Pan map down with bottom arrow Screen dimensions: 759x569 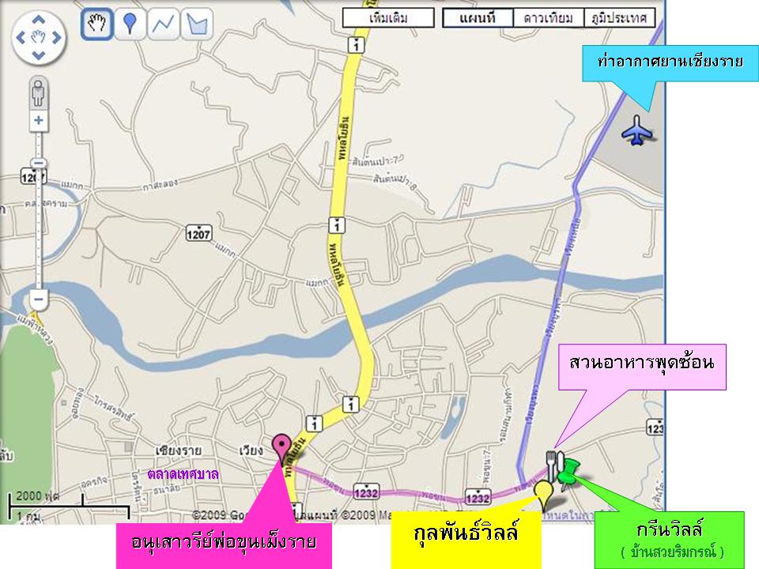tap(39, 55)
